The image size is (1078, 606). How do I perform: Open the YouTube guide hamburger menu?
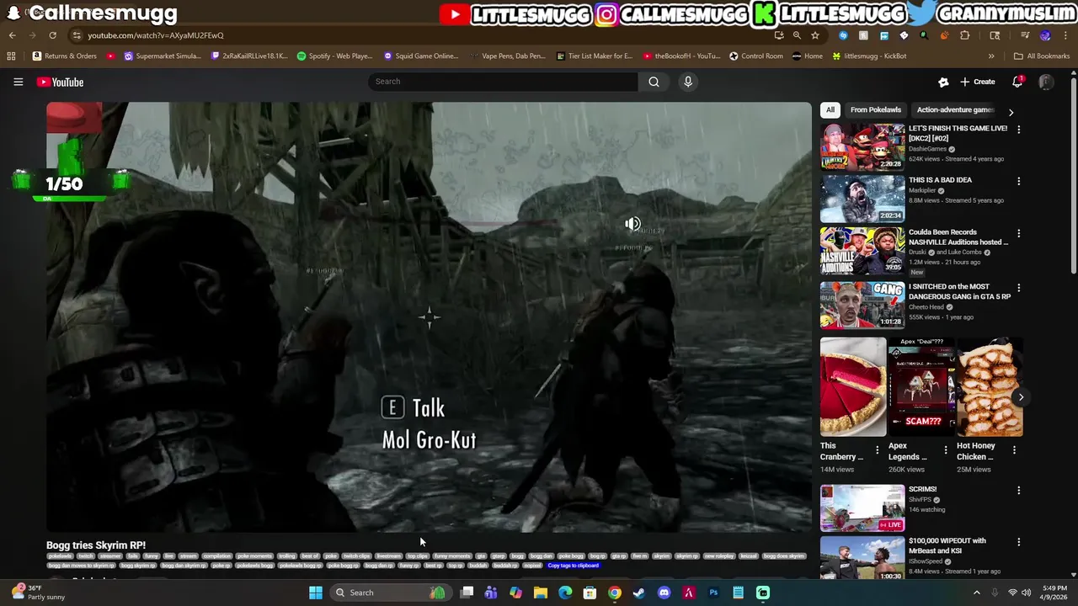pos(18,82)
